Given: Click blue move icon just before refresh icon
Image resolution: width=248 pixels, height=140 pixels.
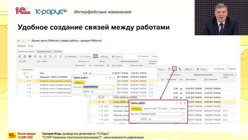Looking at the screenshot, I should [50, 56].
